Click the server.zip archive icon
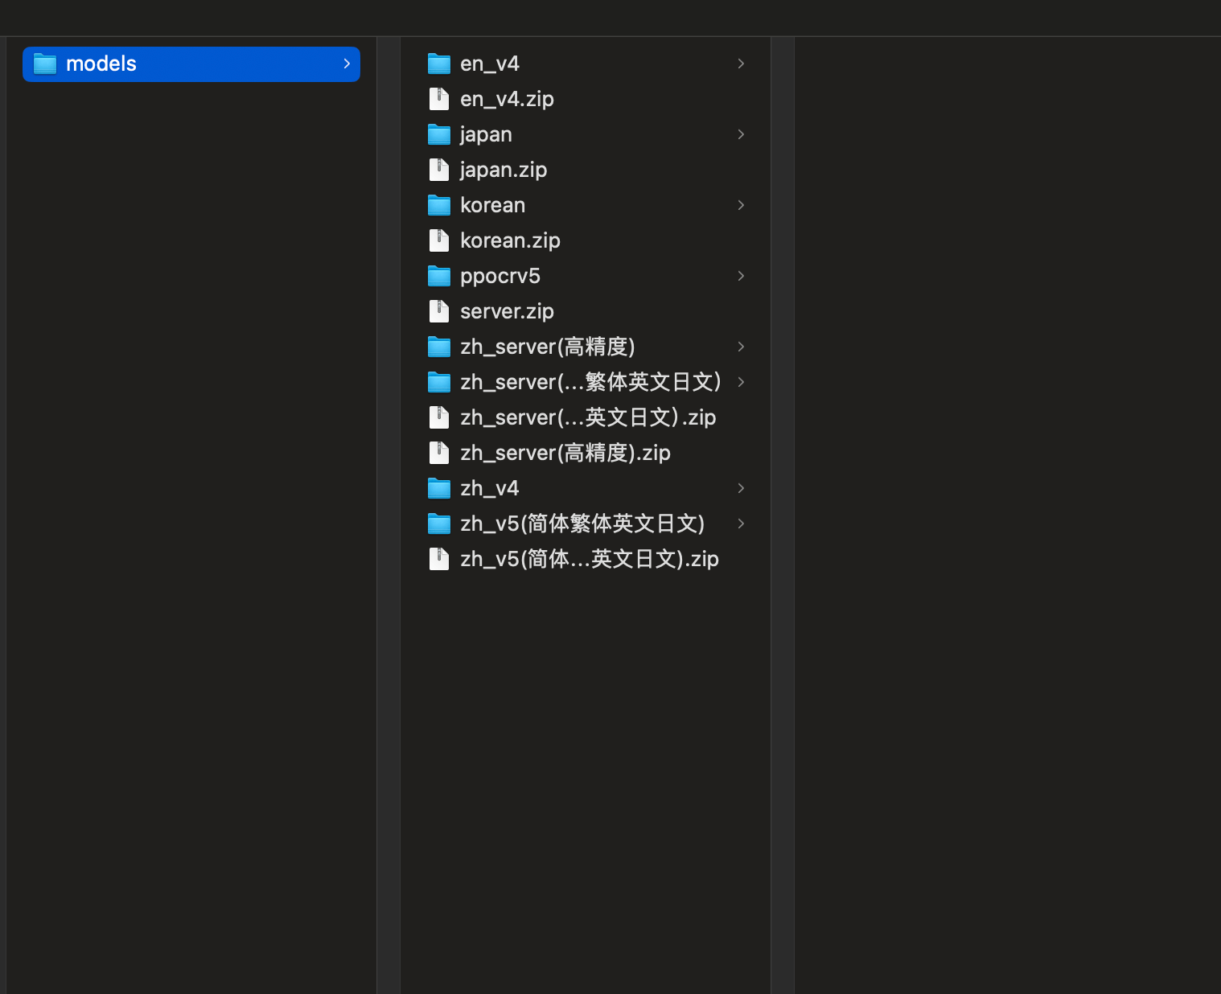The image size is (1221, 994). pos(439,311)
